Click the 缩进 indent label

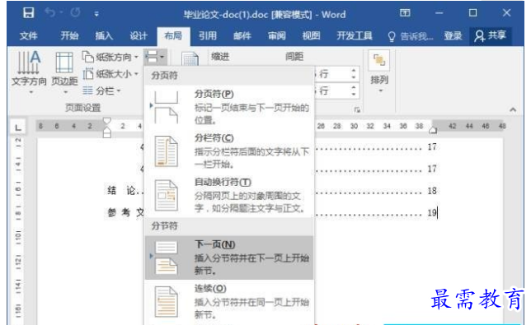(220, 57)
